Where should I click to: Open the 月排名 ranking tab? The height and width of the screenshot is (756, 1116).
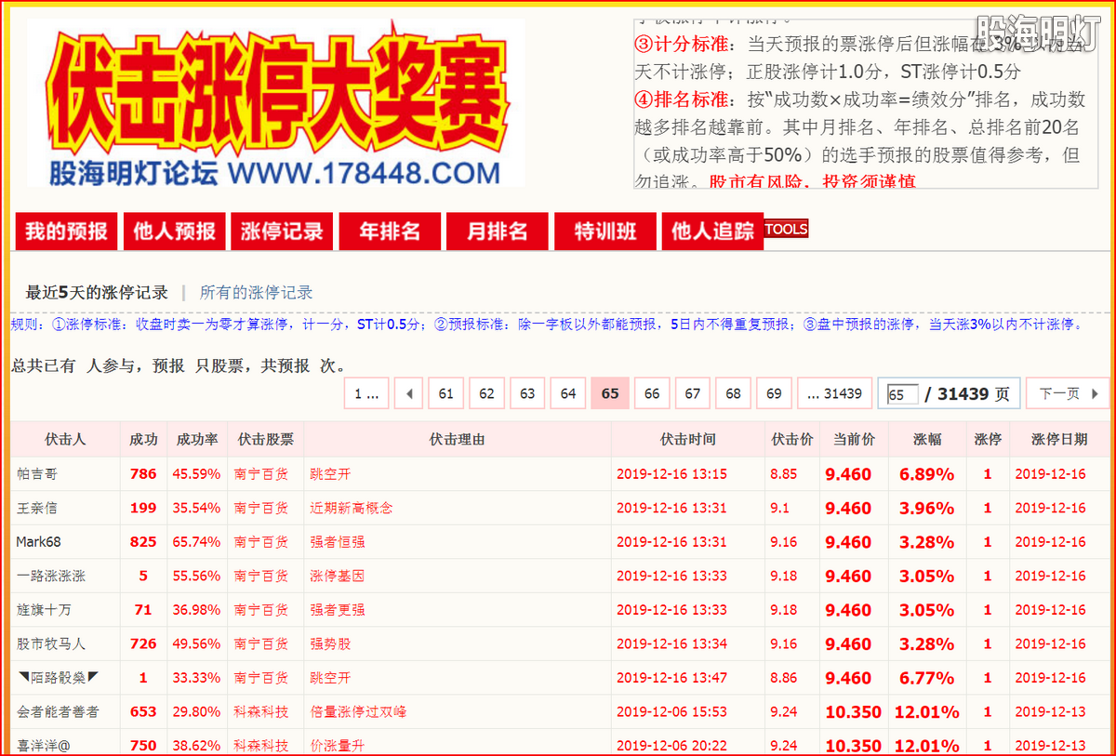pyautogui.click(x=498, y=232)
